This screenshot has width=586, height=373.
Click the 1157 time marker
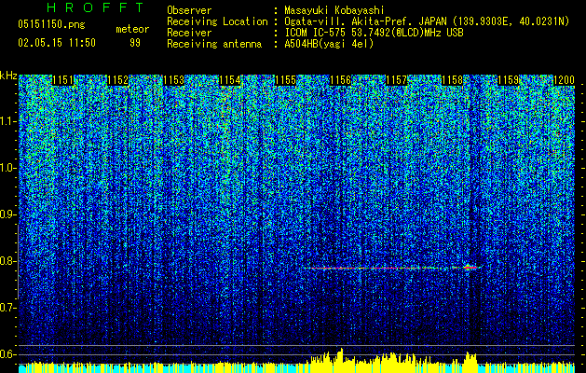[397, 80]
